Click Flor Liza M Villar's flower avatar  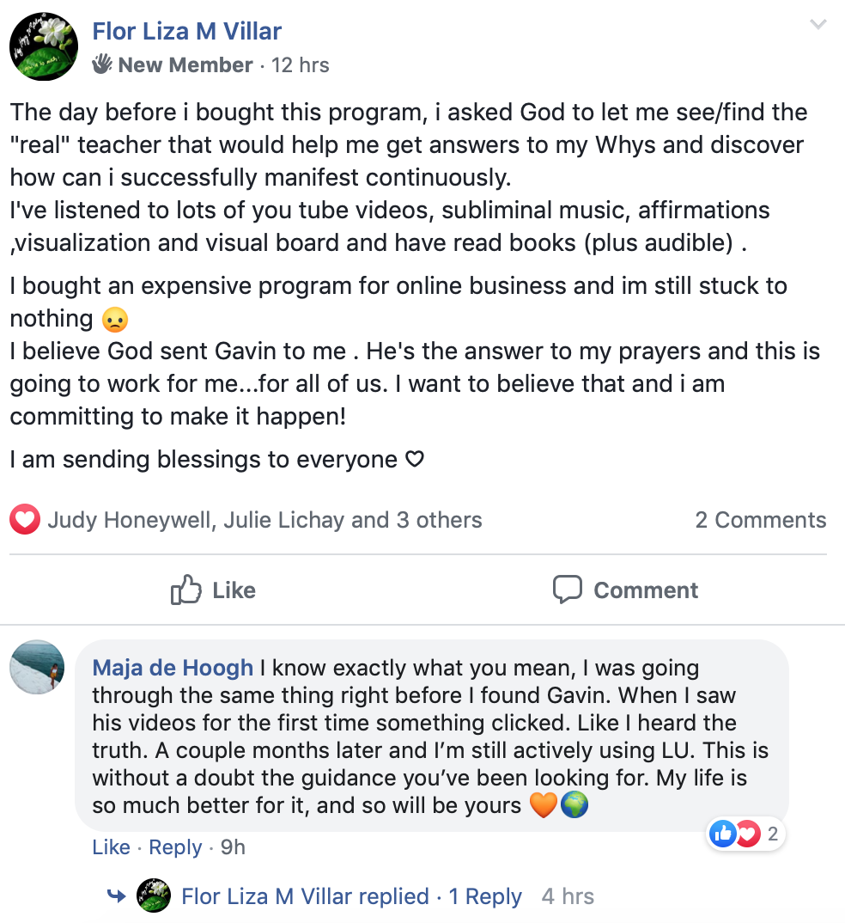click(x=43, y=46)
